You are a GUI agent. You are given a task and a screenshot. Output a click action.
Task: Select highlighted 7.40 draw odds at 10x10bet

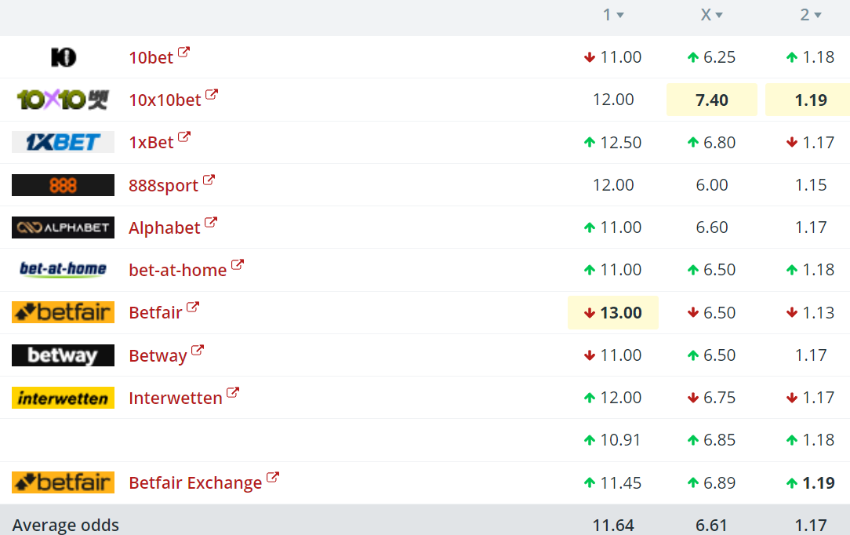[x=711, y=100]
